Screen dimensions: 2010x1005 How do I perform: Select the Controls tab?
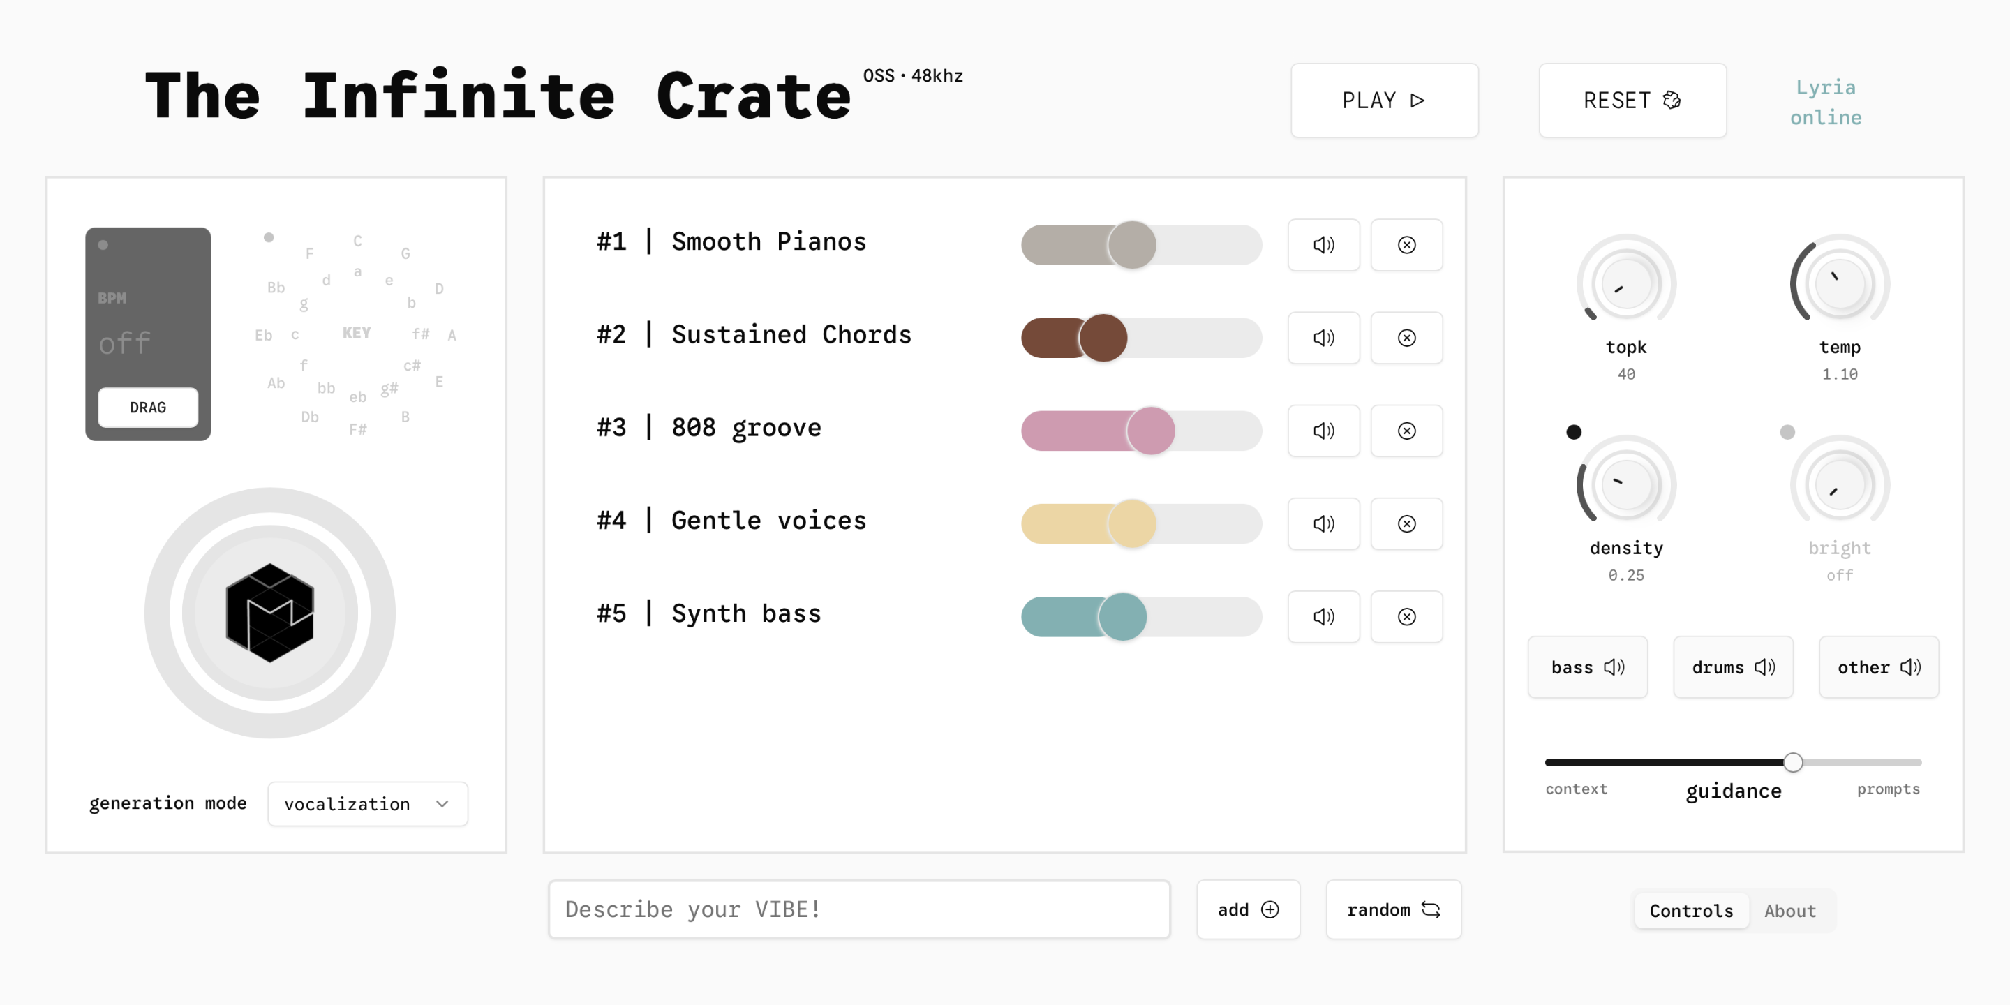pyautogui.click(x=1691, y=910)
